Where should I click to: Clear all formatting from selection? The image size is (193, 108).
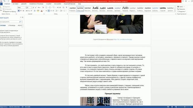[x=43, y=7]
